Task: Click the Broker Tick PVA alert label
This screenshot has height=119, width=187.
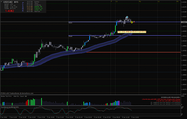Action: tap(14, 96)
